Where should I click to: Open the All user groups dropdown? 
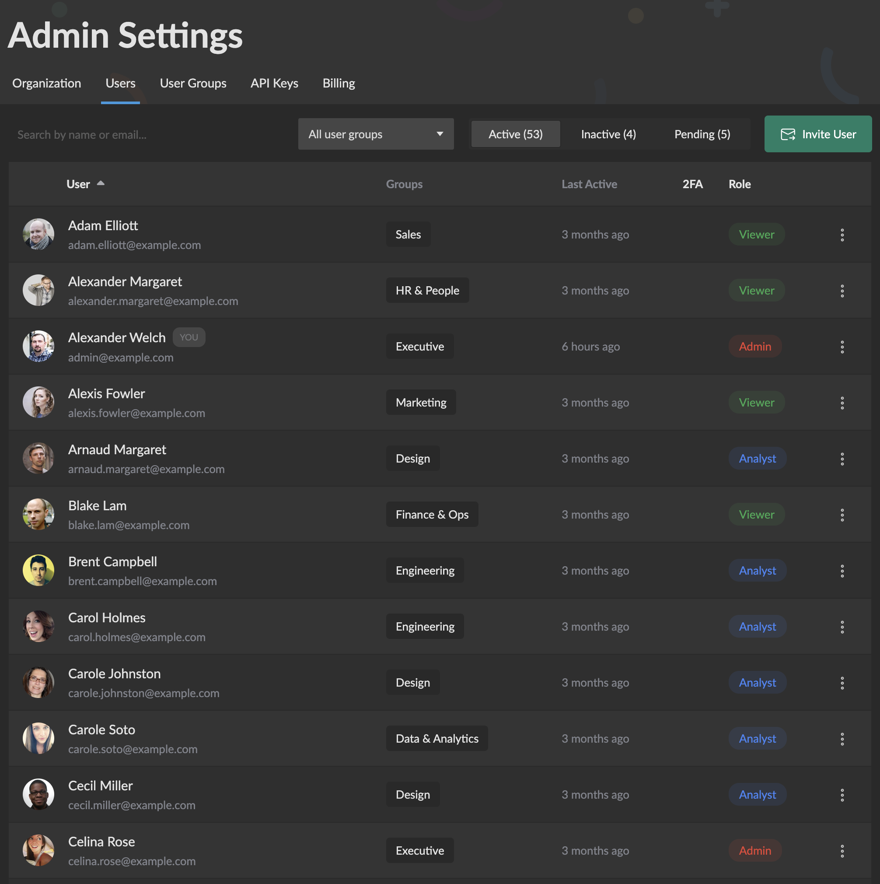(376, 134)
